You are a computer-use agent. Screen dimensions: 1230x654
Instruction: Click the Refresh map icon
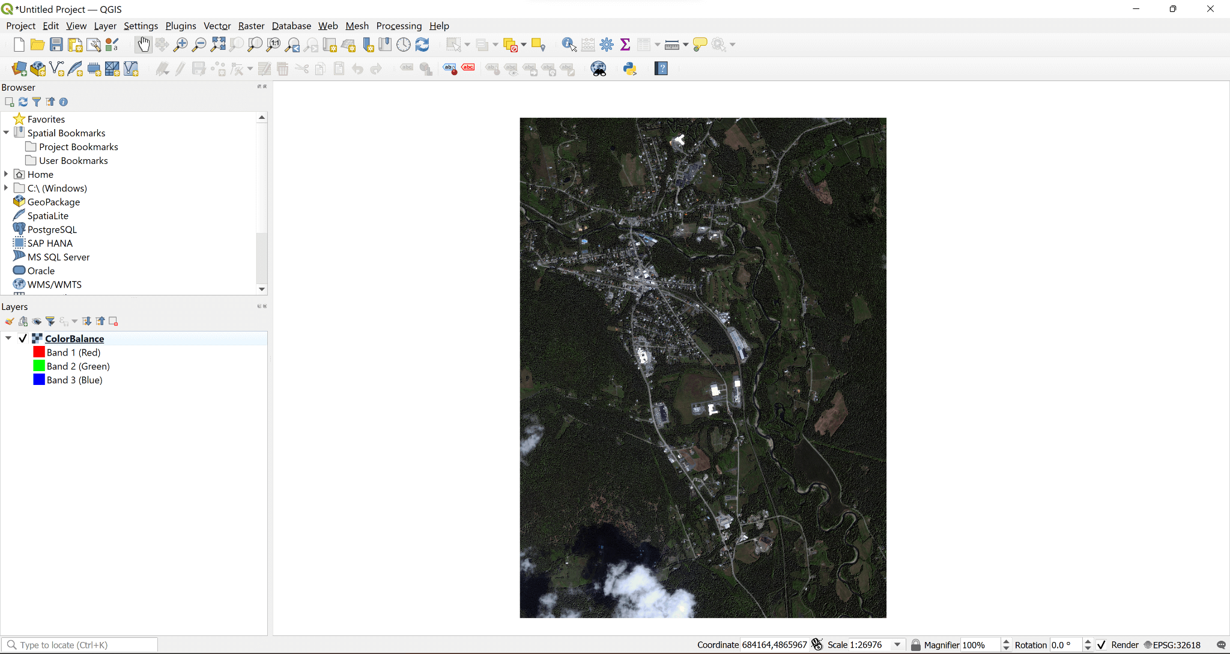click(422, 44)
